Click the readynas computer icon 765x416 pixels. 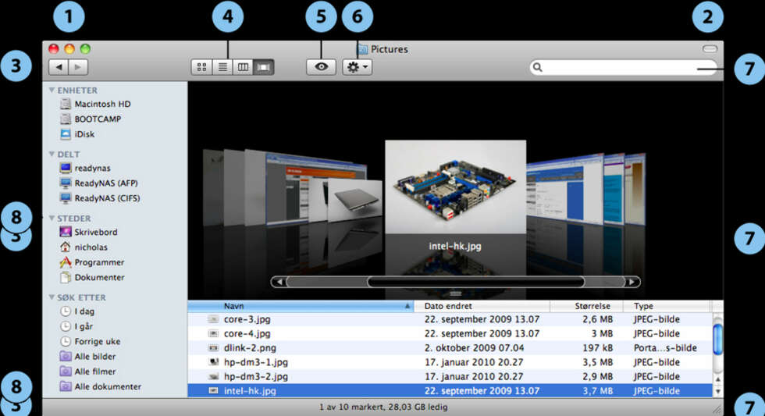point(66,169)
